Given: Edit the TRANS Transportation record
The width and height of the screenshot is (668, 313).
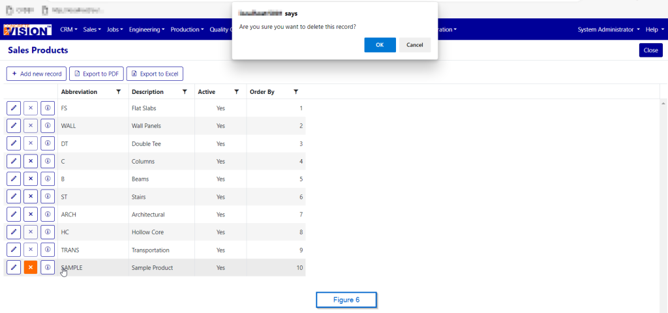Looking at the screenshot, I should 14,250.
